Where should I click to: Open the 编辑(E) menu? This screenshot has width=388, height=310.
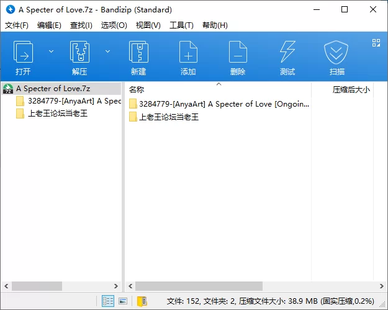[49, 25]
